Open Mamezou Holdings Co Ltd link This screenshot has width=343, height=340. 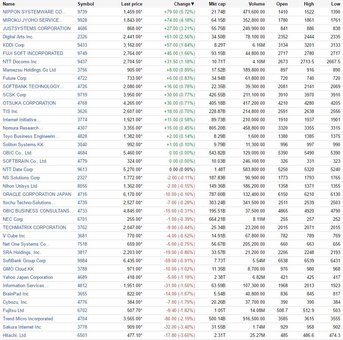click(x=29, y=70)
